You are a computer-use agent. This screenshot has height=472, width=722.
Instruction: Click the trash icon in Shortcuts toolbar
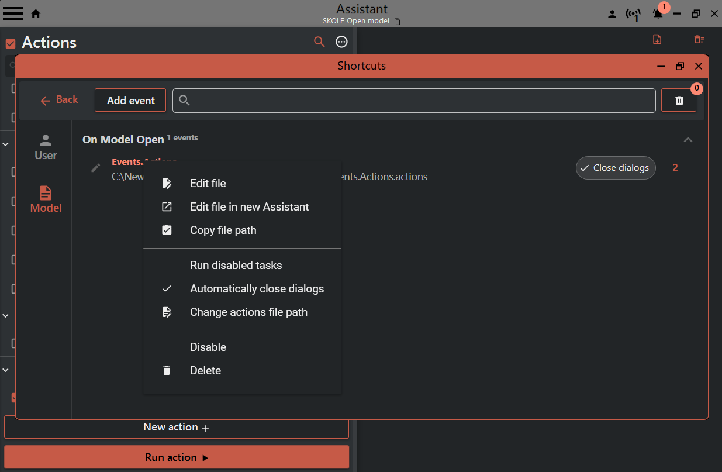tap(679, 101)
